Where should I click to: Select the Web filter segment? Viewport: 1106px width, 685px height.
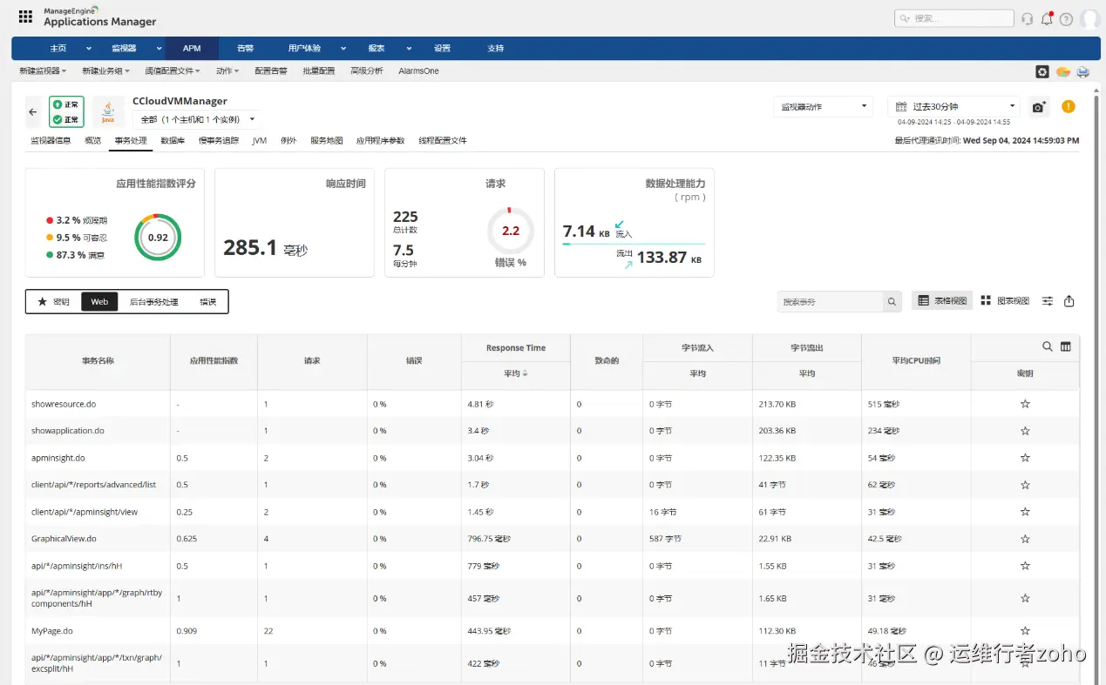tap(99, 301)
